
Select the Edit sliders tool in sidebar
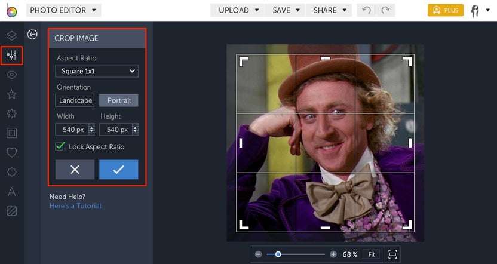[x=11, y=56]
